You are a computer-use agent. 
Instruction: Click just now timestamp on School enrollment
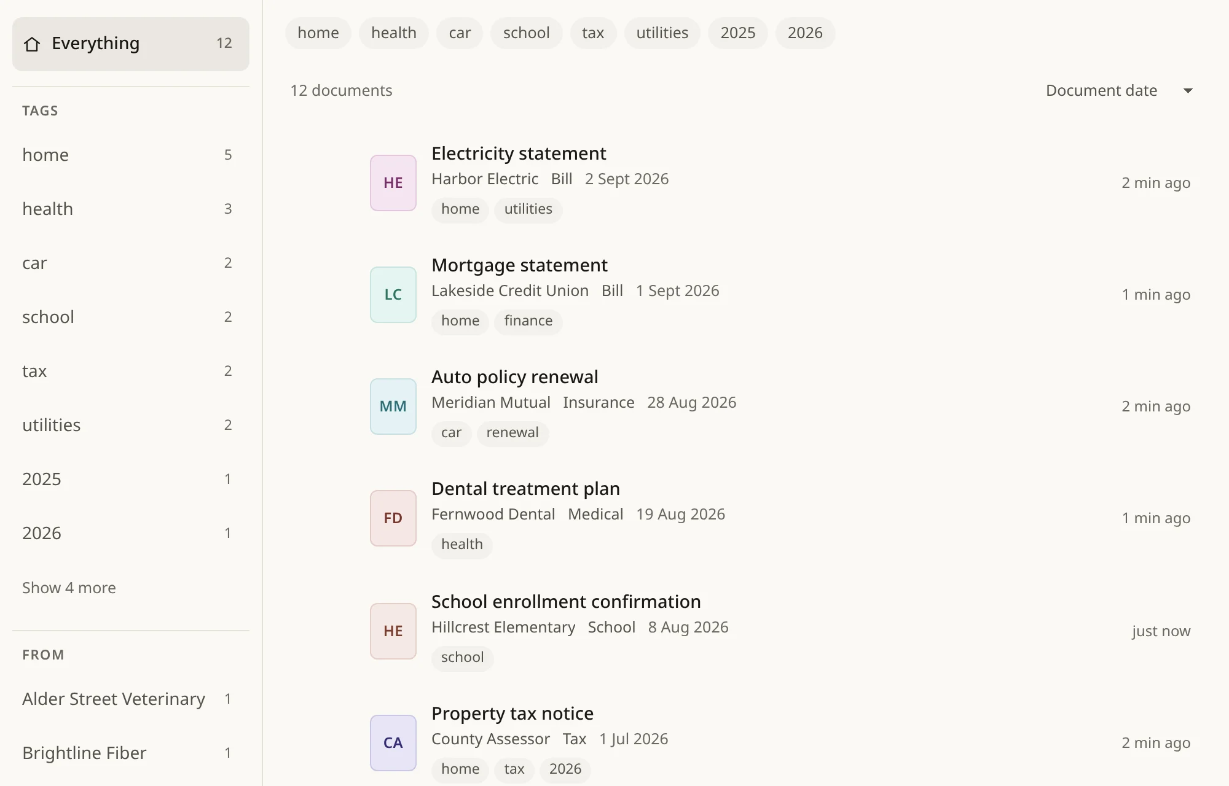click(x=1161, y=631)
